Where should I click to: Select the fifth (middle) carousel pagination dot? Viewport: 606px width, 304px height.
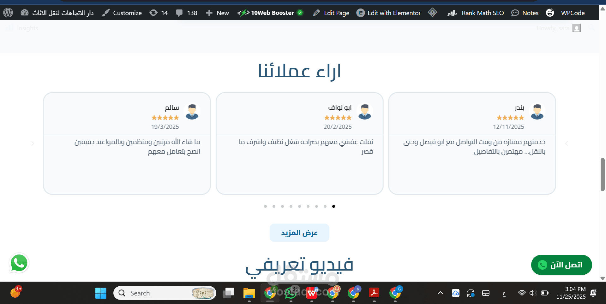pyautogui.click(x=299, y=207)
